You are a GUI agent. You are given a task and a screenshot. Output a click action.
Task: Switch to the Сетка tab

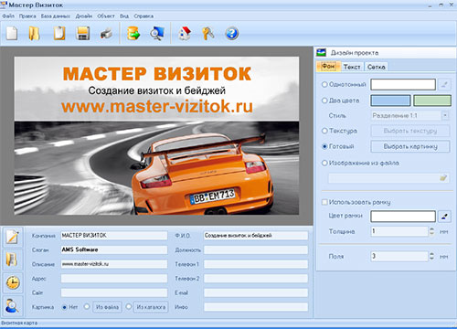click(x=377, y=67)
